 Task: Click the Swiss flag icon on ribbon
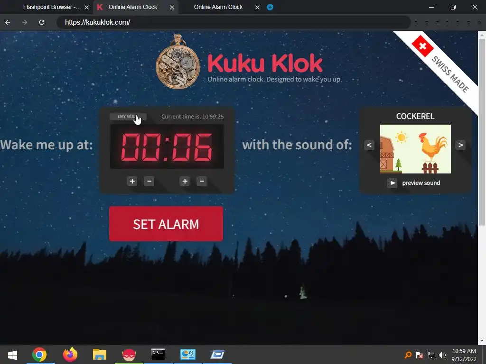[x=422, y=46]
